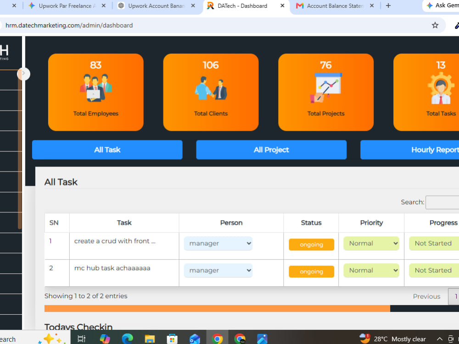
Task: Sort table by Person column header
Action: pos(231,223)
